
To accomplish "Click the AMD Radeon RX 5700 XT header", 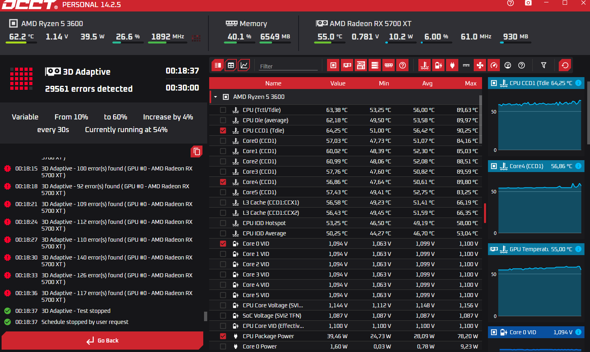I will (x=363, y=24).
